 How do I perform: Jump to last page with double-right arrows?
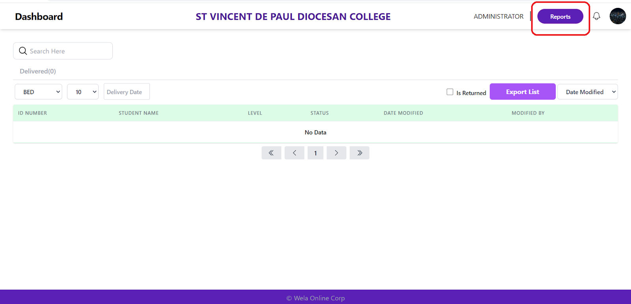pos(359,153)
